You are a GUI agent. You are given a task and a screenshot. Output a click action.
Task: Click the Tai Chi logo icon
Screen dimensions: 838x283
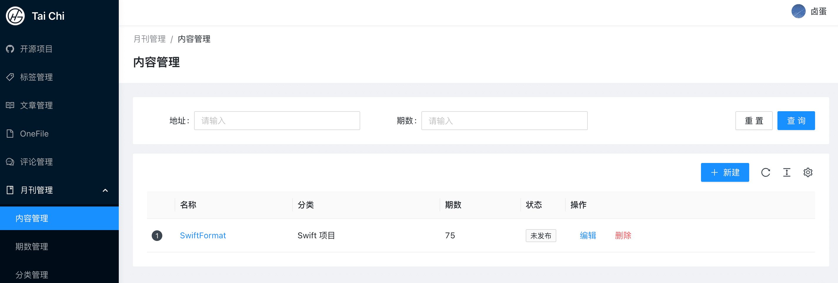pyautogui.click(x=15, y=16)
